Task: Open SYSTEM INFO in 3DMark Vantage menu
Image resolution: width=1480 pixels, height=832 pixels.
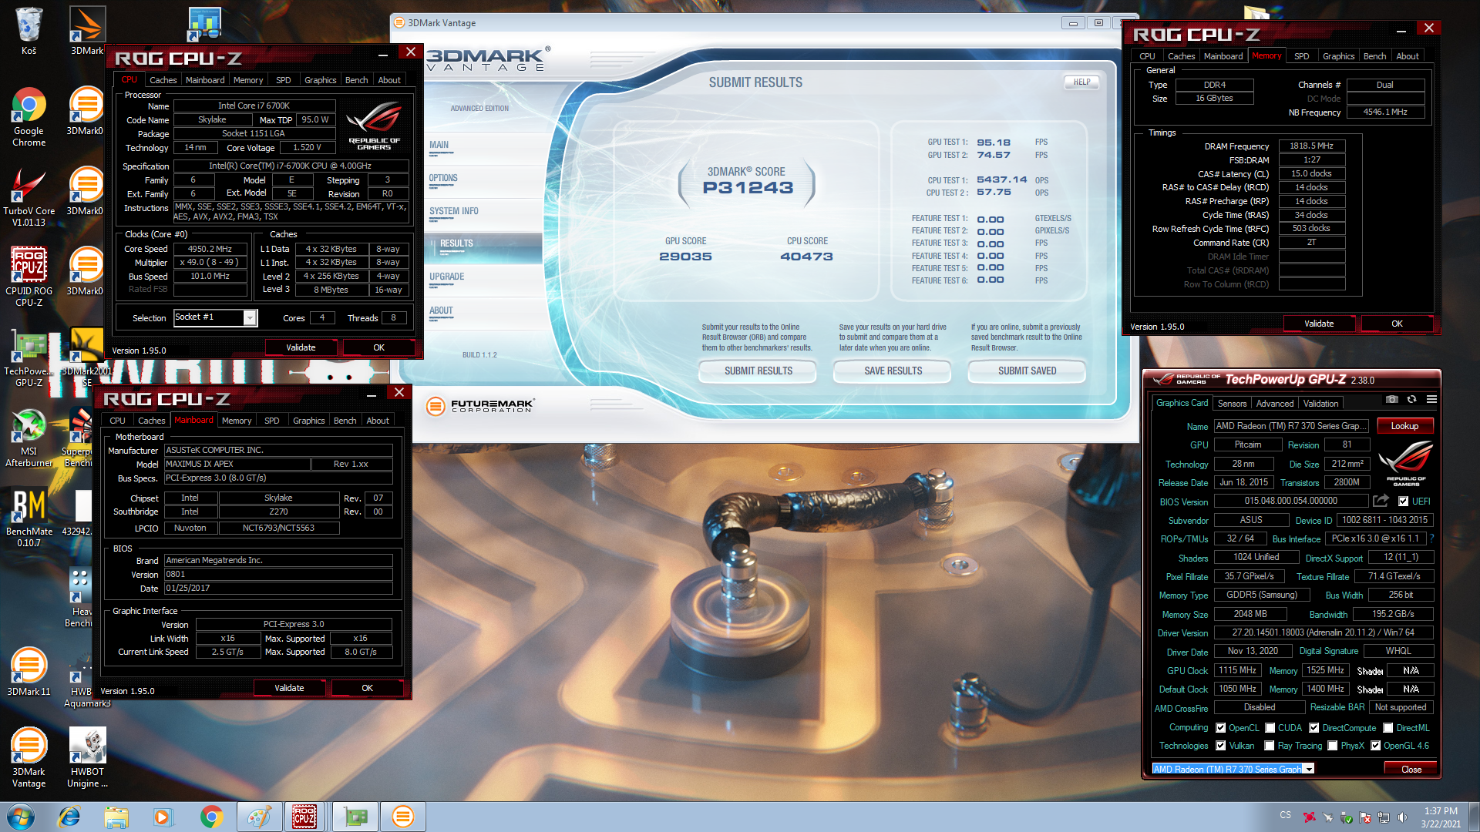Action: [453, 211]
